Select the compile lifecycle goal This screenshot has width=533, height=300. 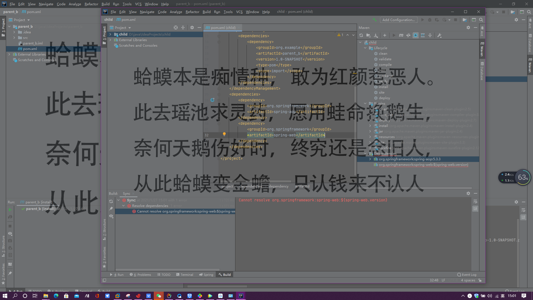[385, 65]
